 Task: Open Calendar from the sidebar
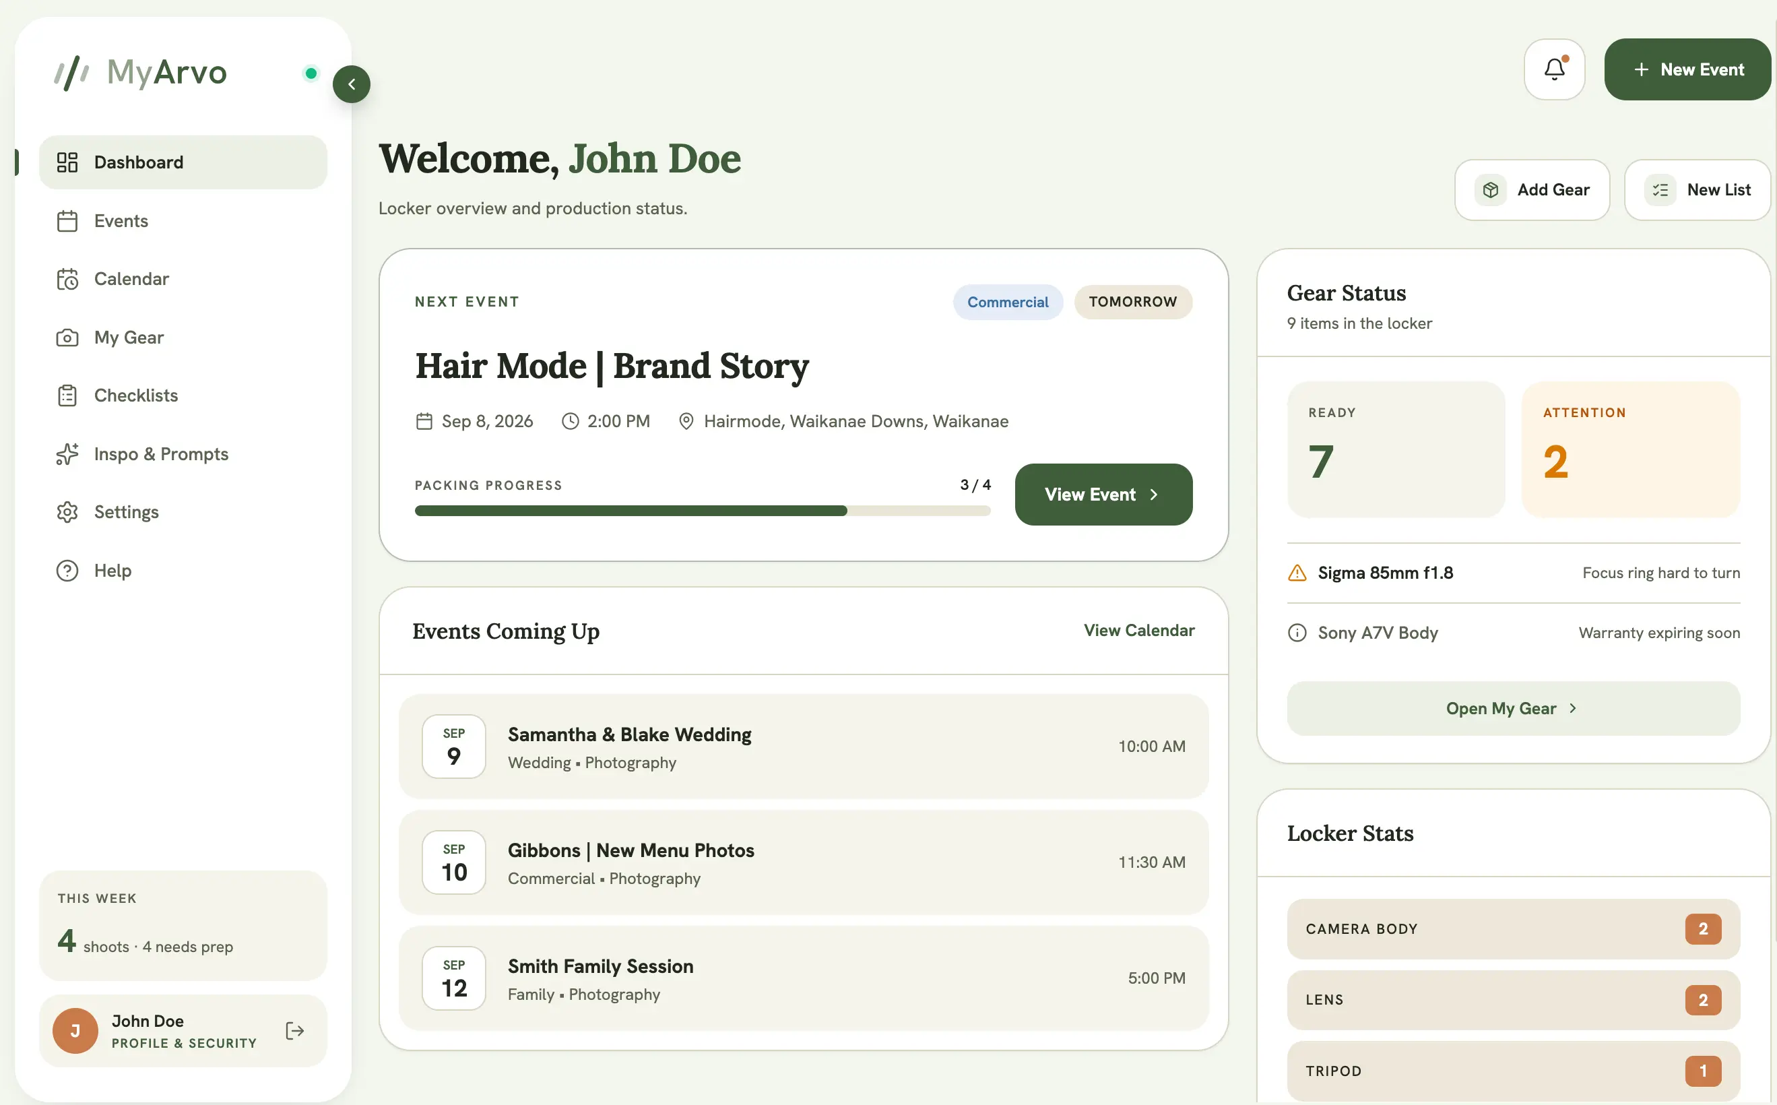coord(183,279)
